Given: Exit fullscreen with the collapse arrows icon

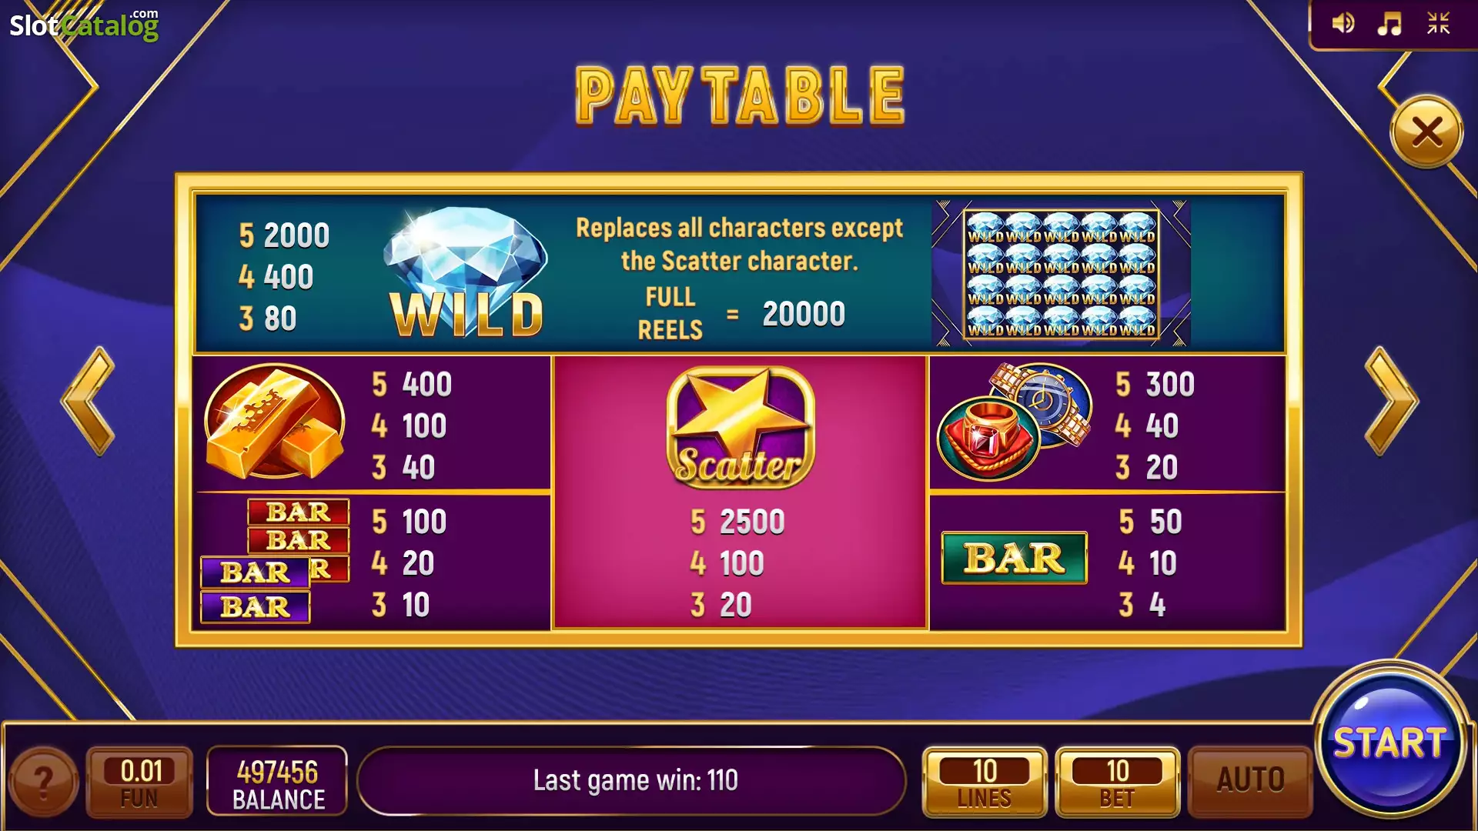Looking at the screenshot, I should tap(1438, 23).
